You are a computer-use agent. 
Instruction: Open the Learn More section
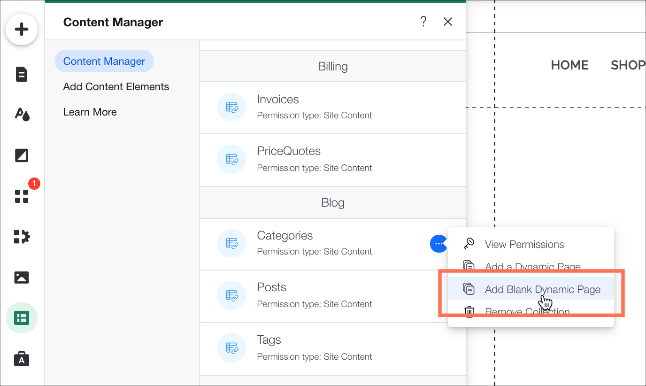90,112
